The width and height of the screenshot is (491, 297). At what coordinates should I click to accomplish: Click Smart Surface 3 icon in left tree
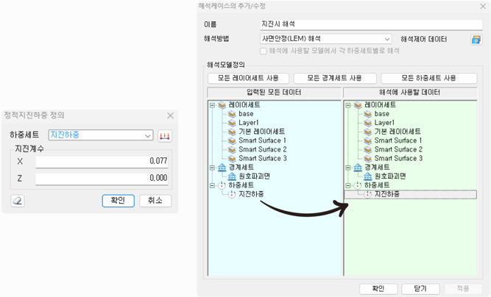click(x=232, y=159)
